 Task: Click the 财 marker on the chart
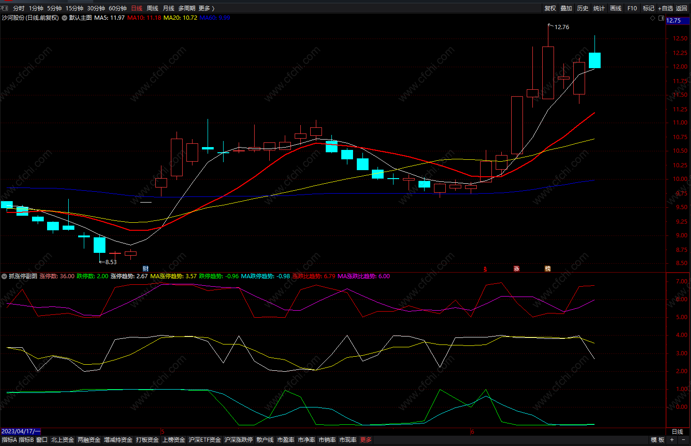(146, 269)
